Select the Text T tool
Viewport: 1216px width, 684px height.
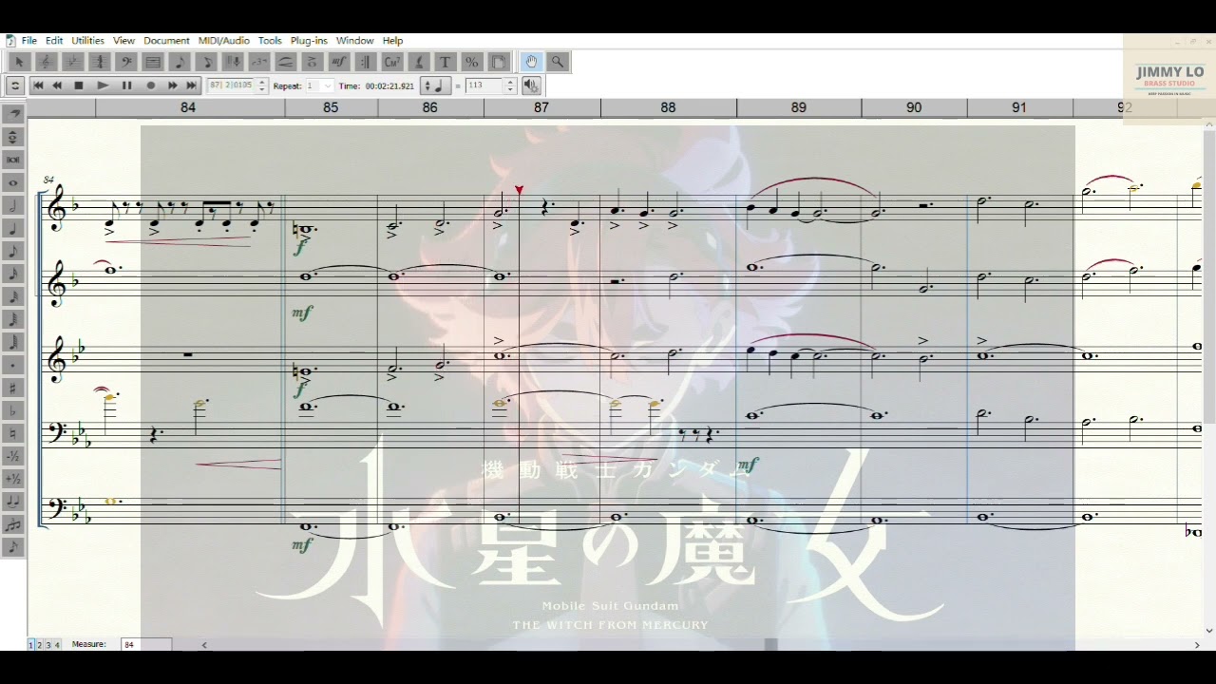445,62
